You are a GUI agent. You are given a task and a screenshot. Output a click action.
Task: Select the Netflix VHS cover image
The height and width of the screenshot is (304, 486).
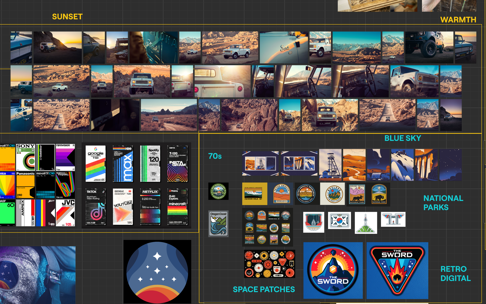click(150, 207)
